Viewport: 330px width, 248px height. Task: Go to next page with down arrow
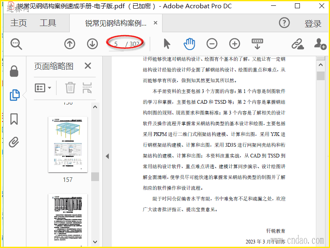(x=92, y=44)
